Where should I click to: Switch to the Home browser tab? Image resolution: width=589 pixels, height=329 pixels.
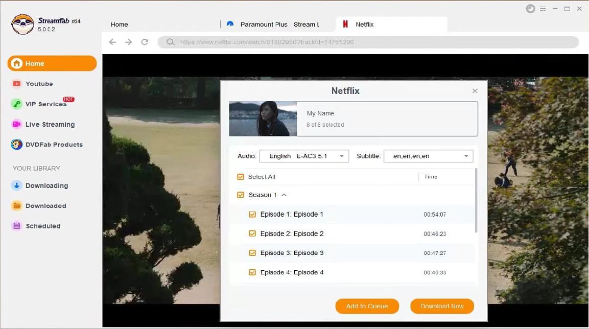(119, 24)
